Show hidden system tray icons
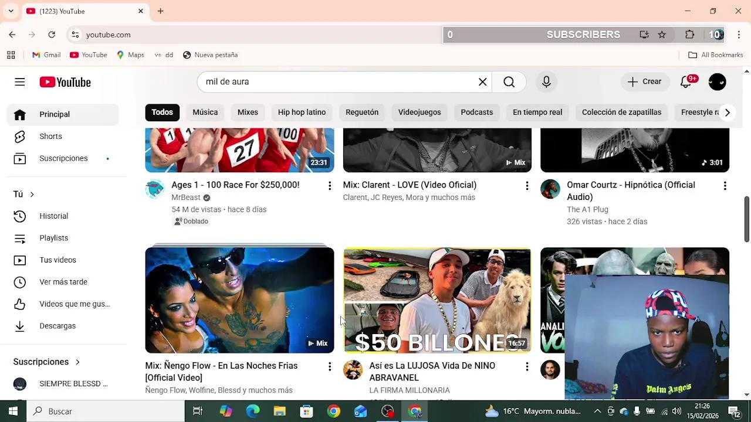Image resolution: width=751 pixels, height=422 pixels. pos(597,411)
